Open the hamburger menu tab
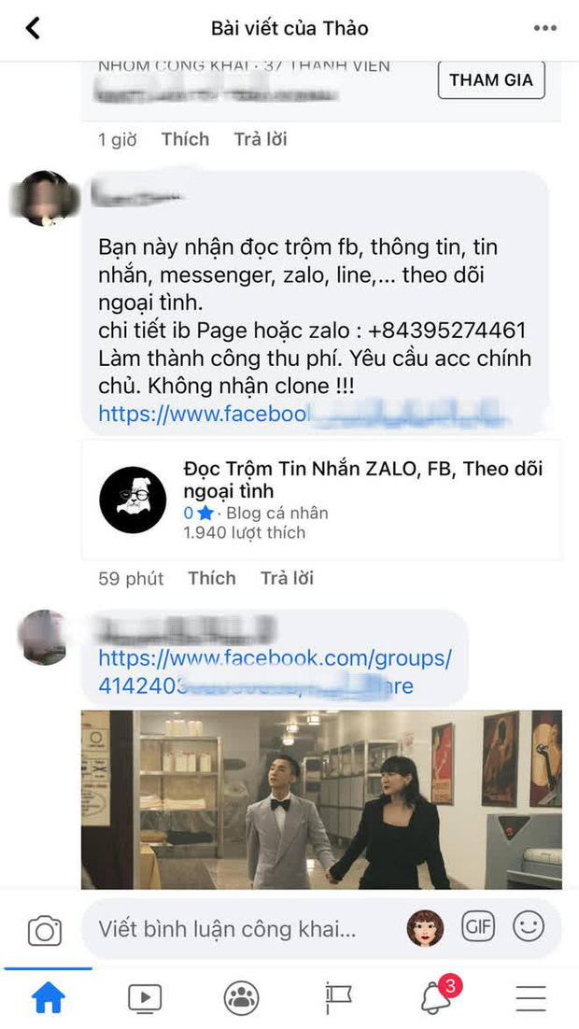This screenshot has height=1029, width=579. 530,999
